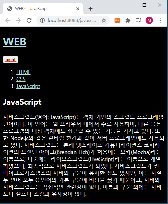Open the CSS link in the list
168x204 pixels.
pos(21,79)
